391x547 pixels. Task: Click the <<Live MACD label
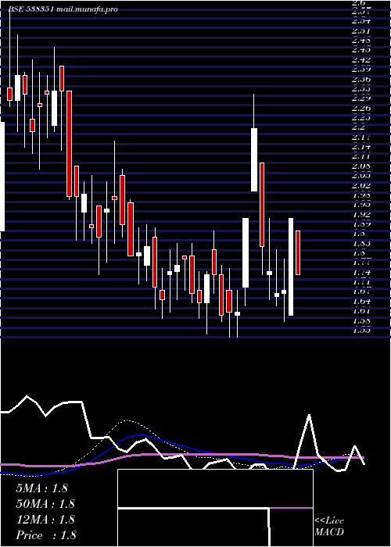(x=329, y=527)
